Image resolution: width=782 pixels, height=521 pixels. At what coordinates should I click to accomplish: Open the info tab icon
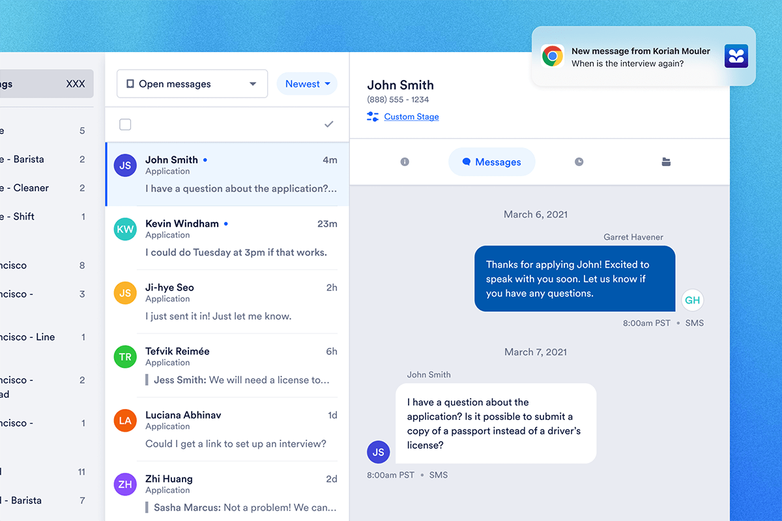405,162
